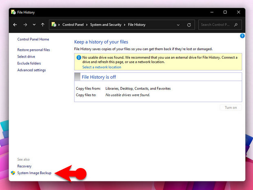Click the shield icon beside System Image Backup

coord(13,173)
